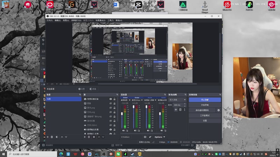Add a new source with plus icon
280x157 pixels.
coord(85,137)
